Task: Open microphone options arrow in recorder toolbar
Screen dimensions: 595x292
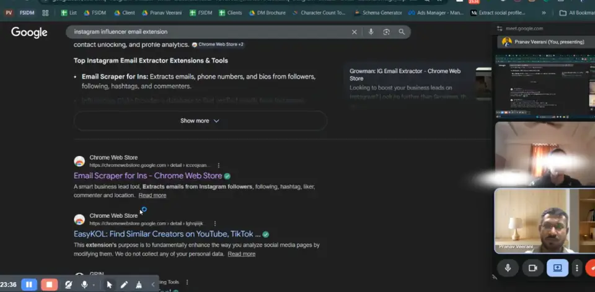Action: tap(94, 285)
